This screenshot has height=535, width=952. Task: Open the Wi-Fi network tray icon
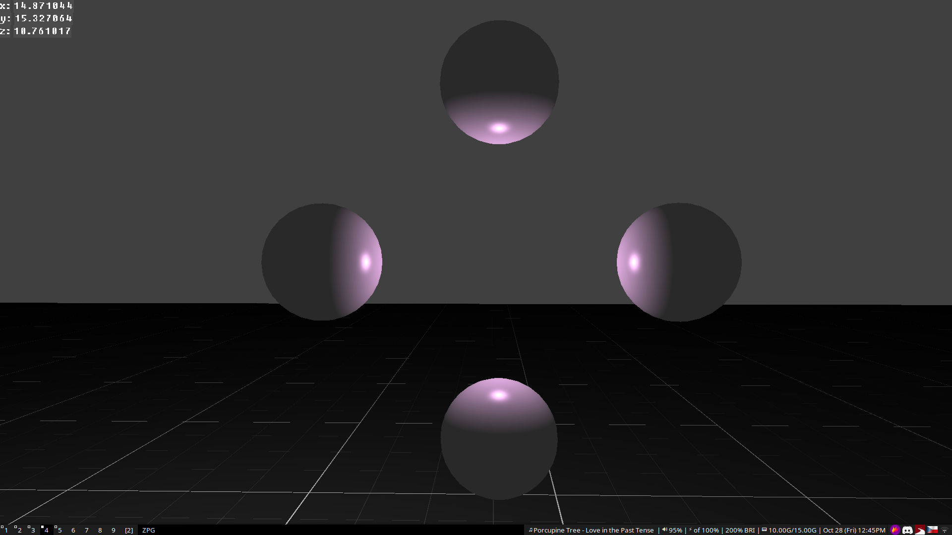point(945,531)
